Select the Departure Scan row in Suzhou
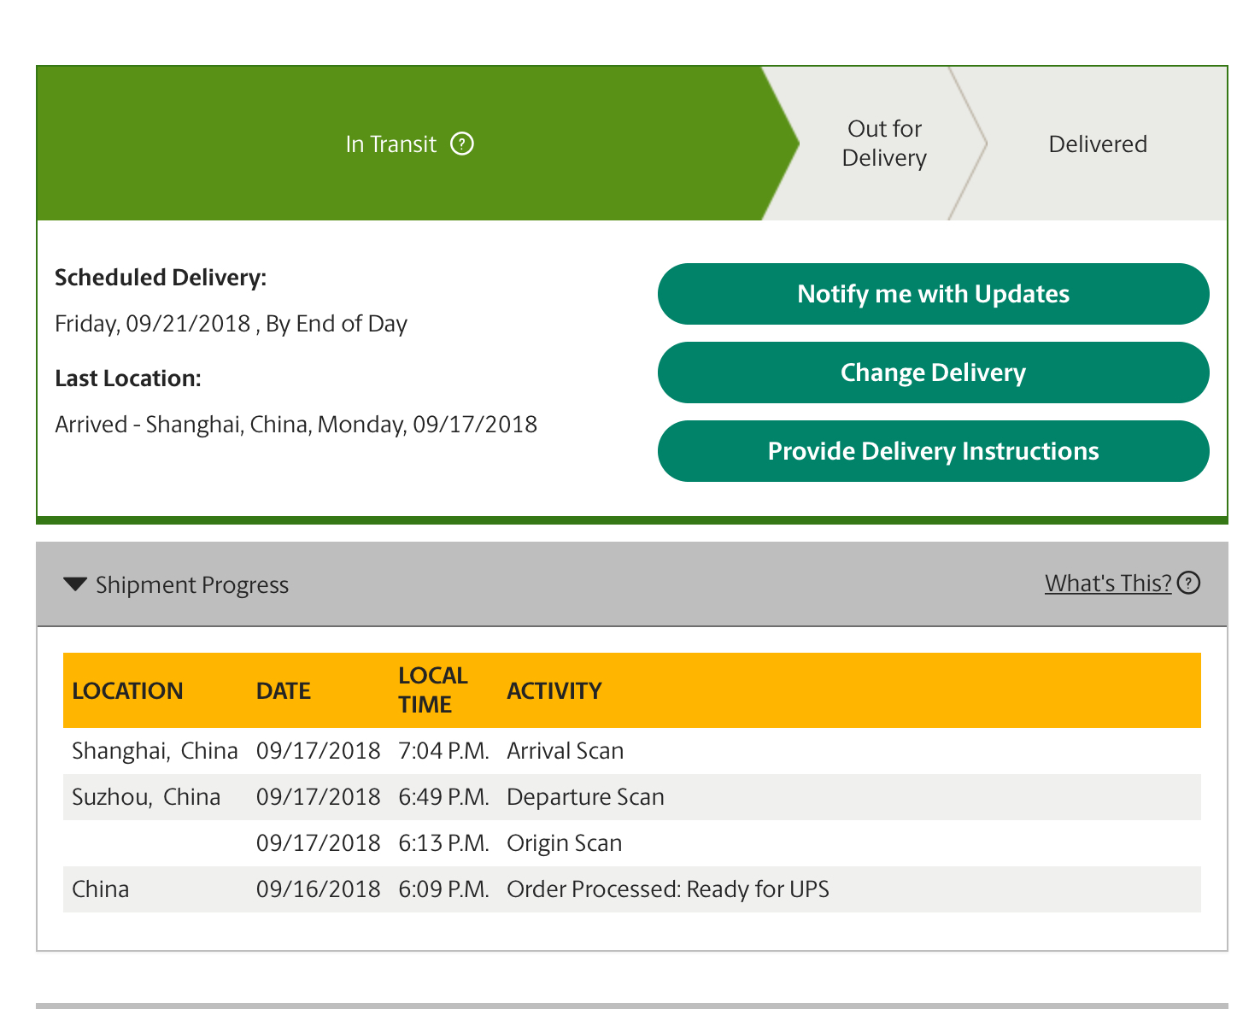This screenshot has height=1009, width=1237. click(585, 797)
